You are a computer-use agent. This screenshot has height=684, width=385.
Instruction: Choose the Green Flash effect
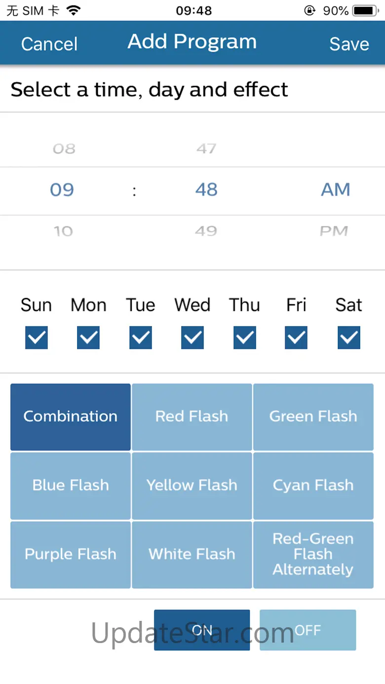(313, 417)
